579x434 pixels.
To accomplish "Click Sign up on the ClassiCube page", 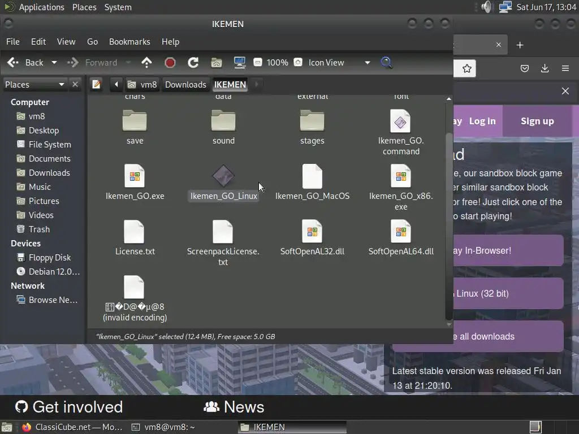I will coord(537,121).
